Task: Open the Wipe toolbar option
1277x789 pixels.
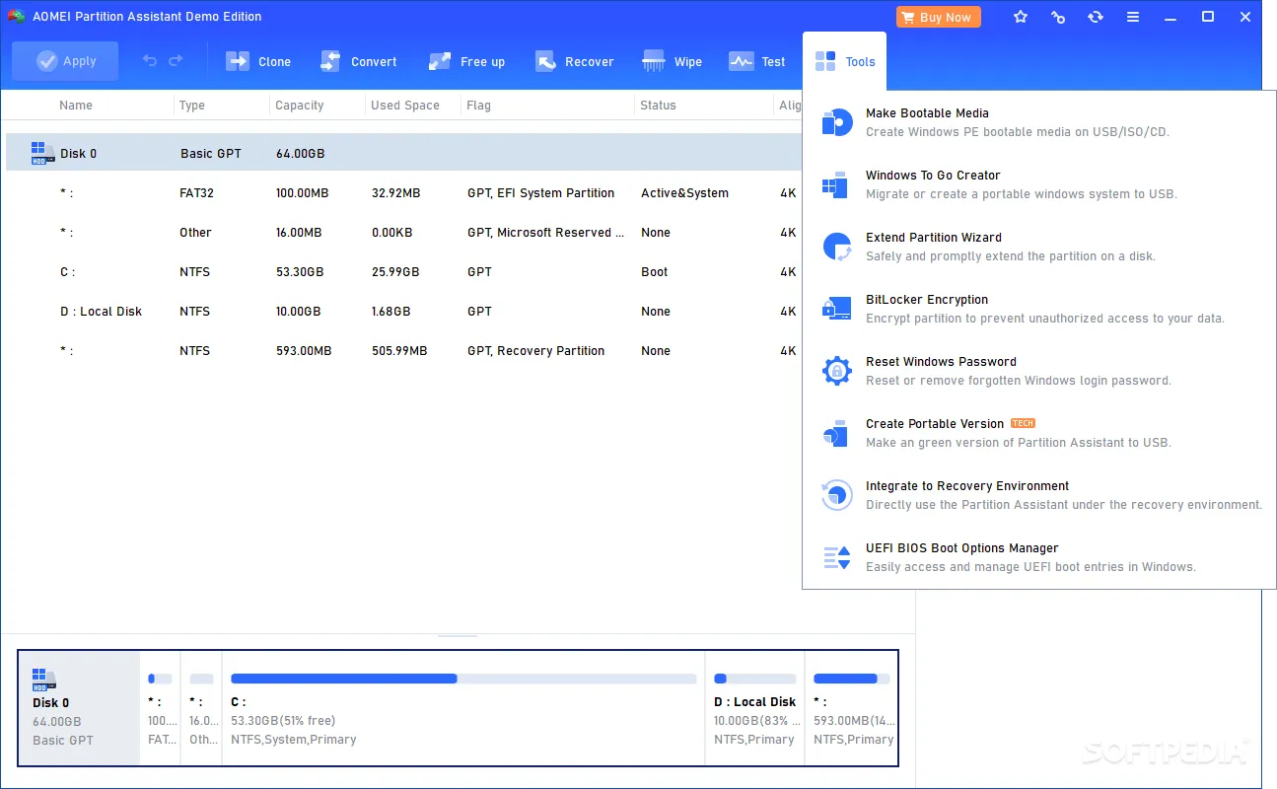Action: point(673,61)
